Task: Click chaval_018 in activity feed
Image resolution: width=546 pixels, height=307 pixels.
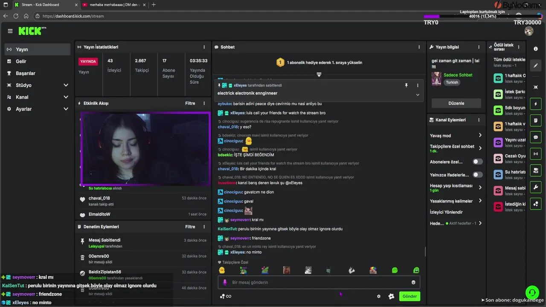Action: pyautogui.click(x=99, y=198)
